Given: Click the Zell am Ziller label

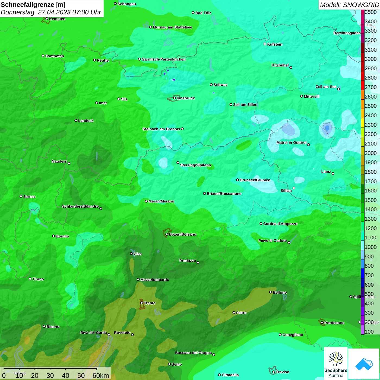Looking at the screenshot, I should click(245, 104).
